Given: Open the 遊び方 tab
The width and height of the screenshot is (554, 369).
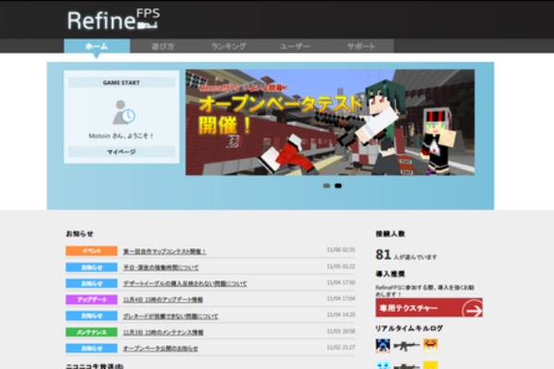Looking at the screenshot, I should pos(163,46).
